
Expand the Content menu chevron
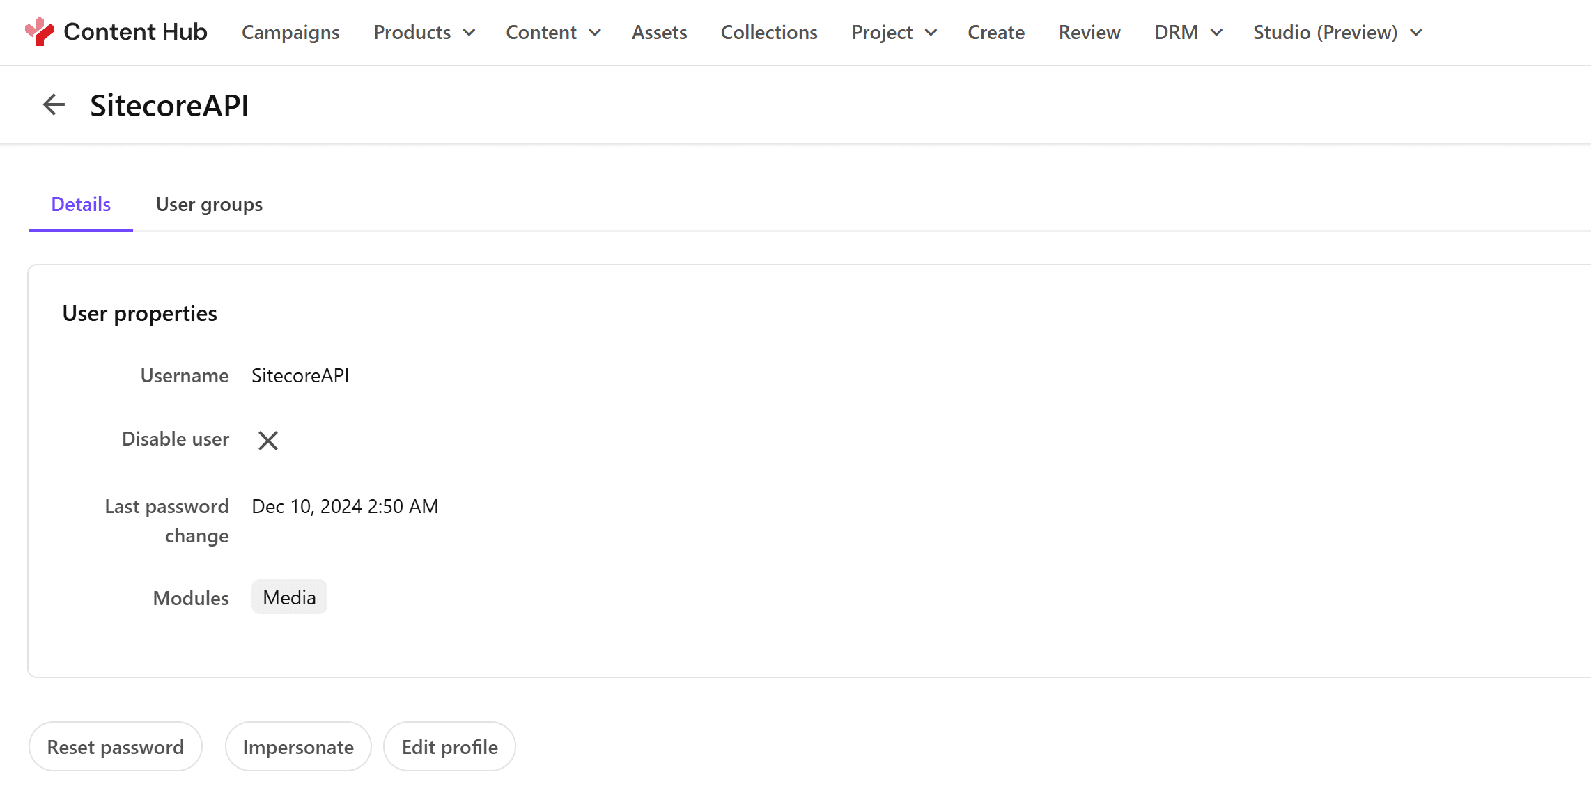[595, 33]
